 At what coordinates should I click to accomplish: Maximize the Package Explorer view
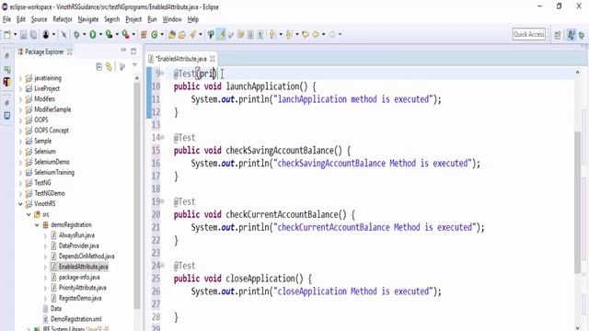pyautogui.click(x=133, y=51)
